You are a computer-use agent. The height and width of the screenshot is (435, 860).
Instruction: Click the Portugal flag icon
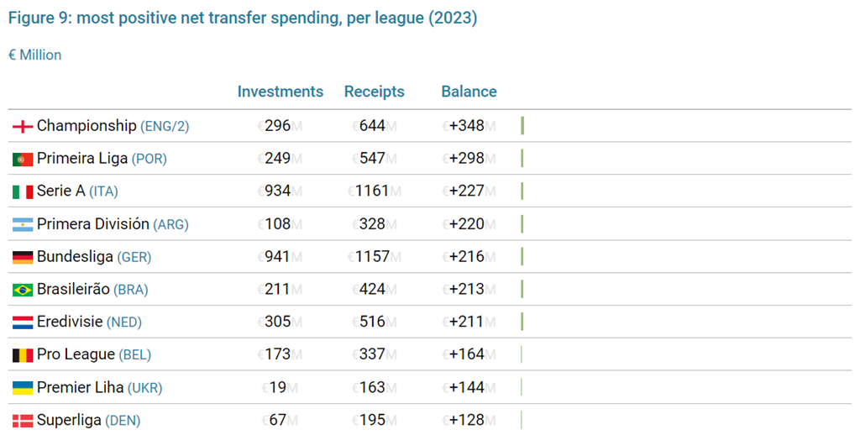(x=23, y=160)
